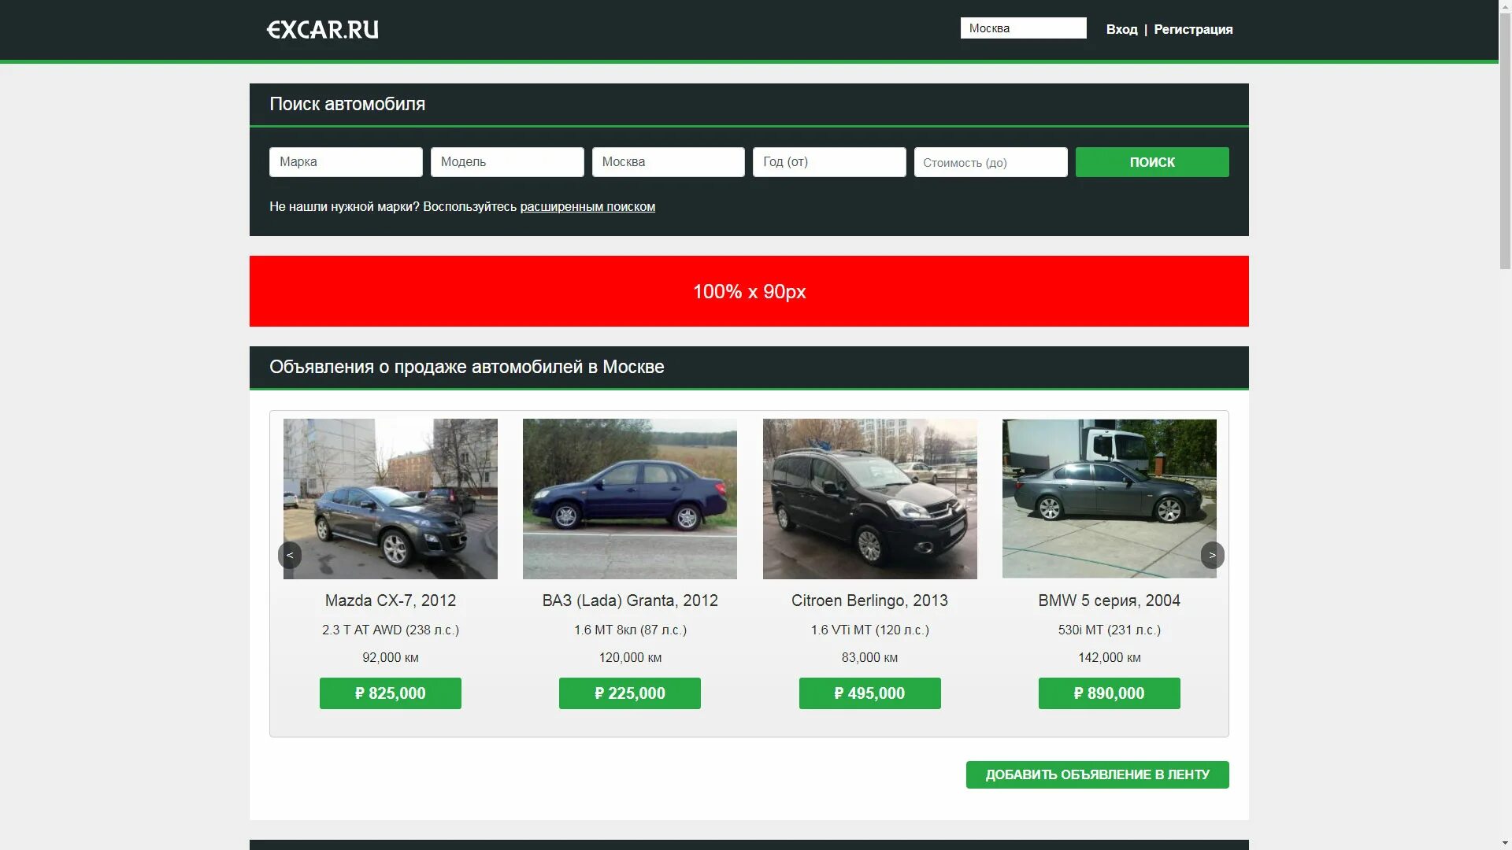Click the ВАЗ (Lada) Granta, 2012 title
The height and width of the screenshot is (850, 1512).
coord(630,601)
